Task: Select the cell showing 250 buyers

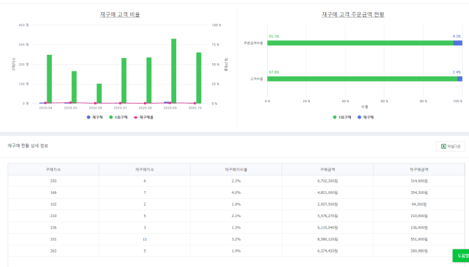Action: (53, 181)
